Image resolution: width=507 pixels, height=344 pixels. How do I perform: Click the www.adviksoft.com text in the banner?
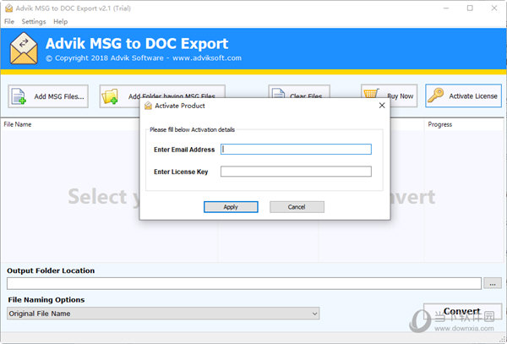207,58
